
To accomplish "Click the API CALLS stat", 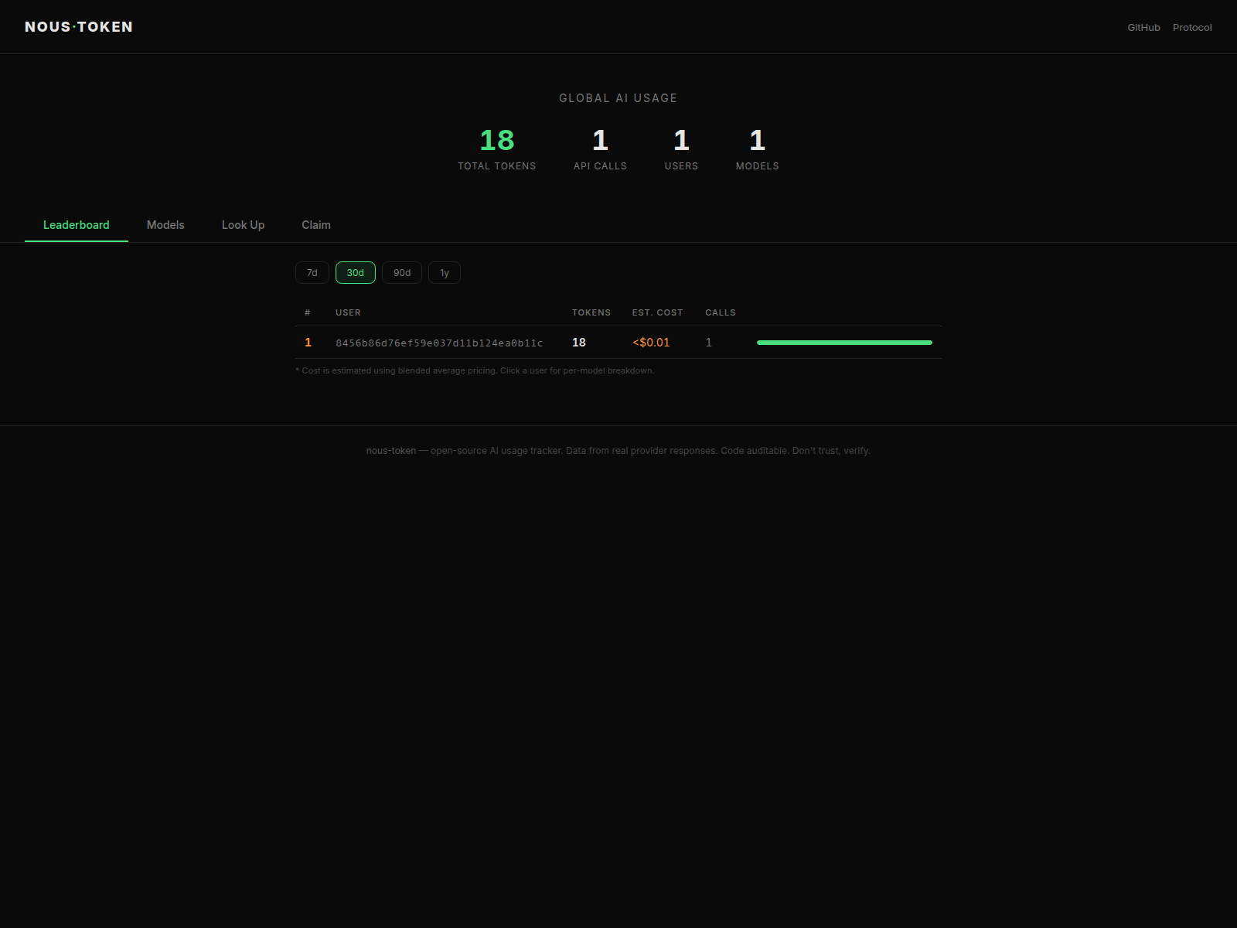I will pyautogui.click(x=600, y=149).
